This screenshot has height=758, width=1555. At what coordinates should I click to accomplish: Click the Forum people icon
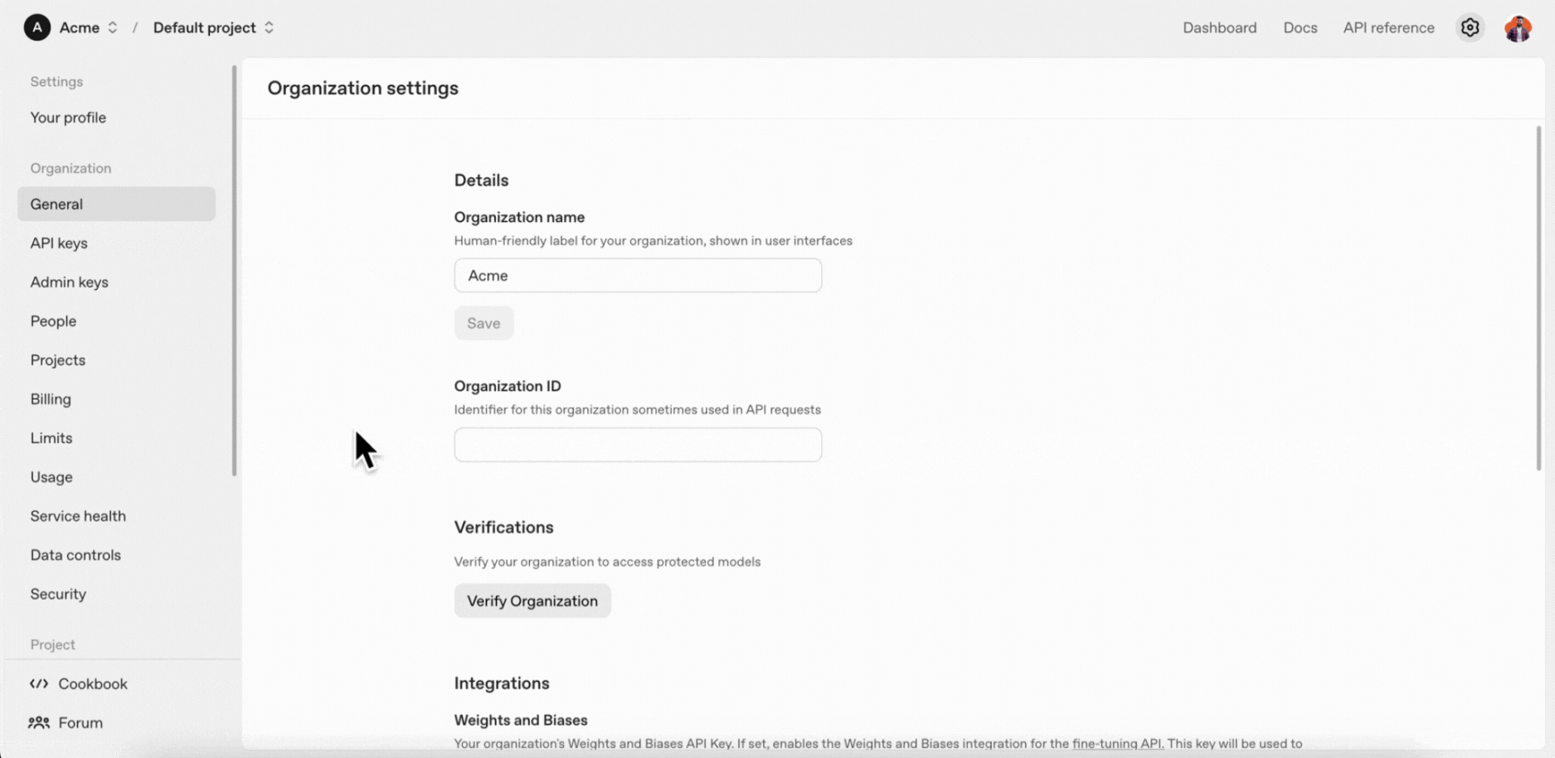click(39, 722)
